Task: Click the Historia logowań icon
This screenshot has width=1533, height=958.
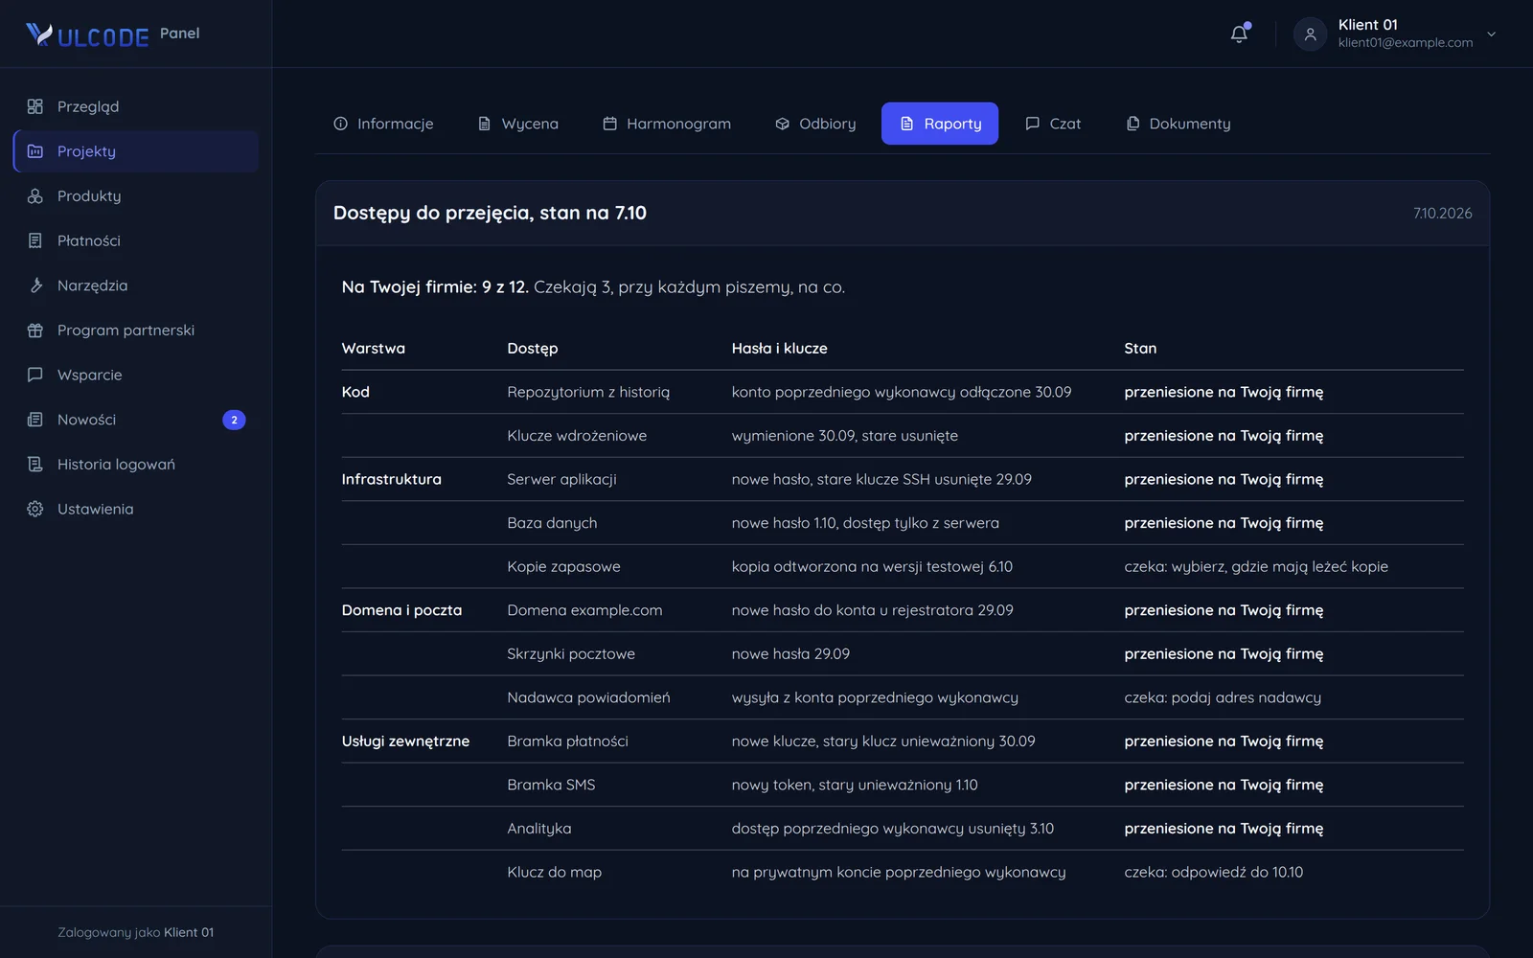Action: click(35, 465)
